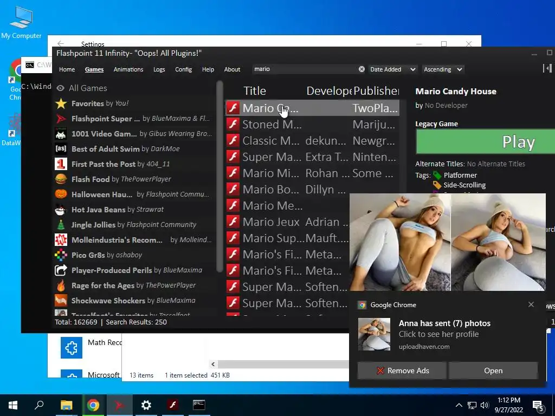
Task: Click the Windows Start button
Action: point(13,405)
